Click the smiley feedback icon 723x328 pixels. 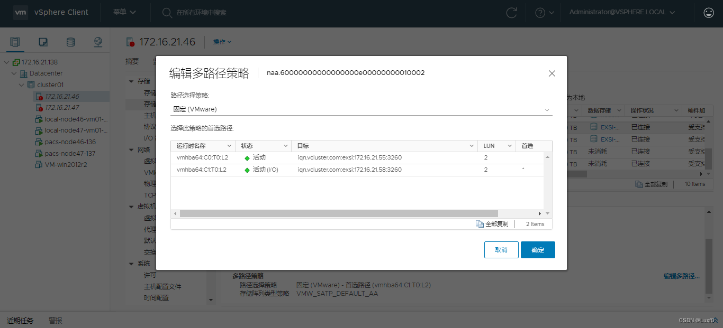[709, 13]
